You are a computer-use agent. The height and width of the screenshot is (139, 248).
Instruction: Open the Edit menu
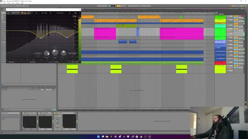pyautogui.click(x=5, y=3)
